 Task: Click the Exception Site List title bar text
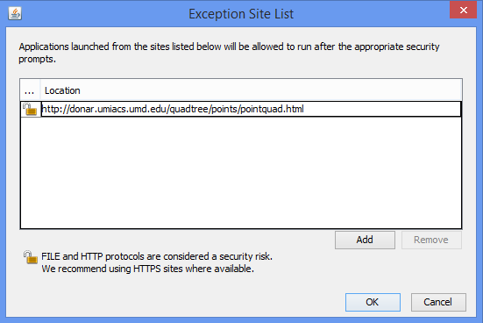[241, 14]
